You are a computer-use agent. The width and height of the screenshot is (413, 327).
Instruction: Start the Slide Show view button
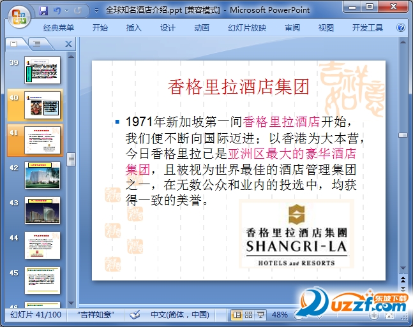261,315
